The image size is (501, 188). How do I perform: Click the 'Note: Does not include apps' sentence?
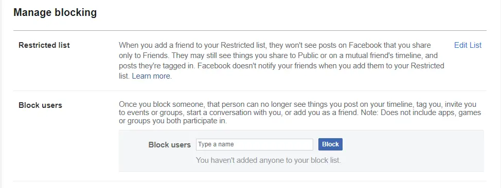point(300,117)
